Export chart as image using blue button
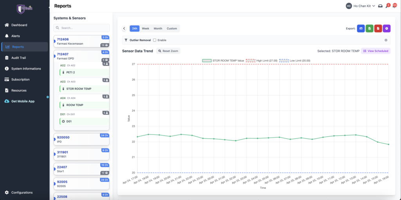Screen dimensions: 401x200 [361, 29]
